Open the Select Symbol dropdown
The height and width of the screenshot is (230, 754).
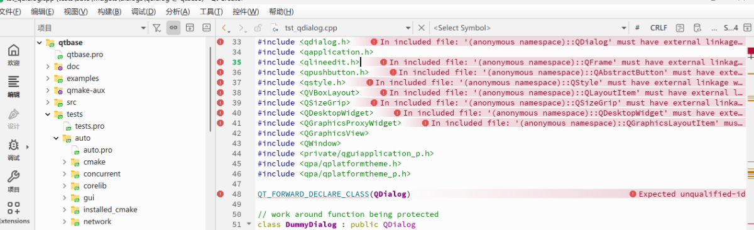click(529, 28)
